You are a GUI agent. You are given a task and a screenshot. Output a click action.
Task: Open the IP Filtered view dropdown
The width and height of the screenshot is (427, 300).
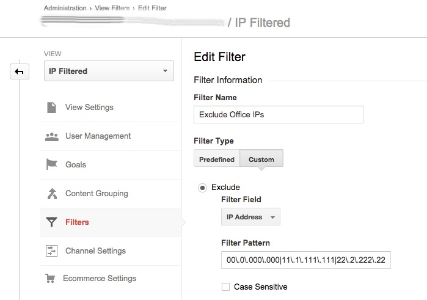(x=109, y=71)
